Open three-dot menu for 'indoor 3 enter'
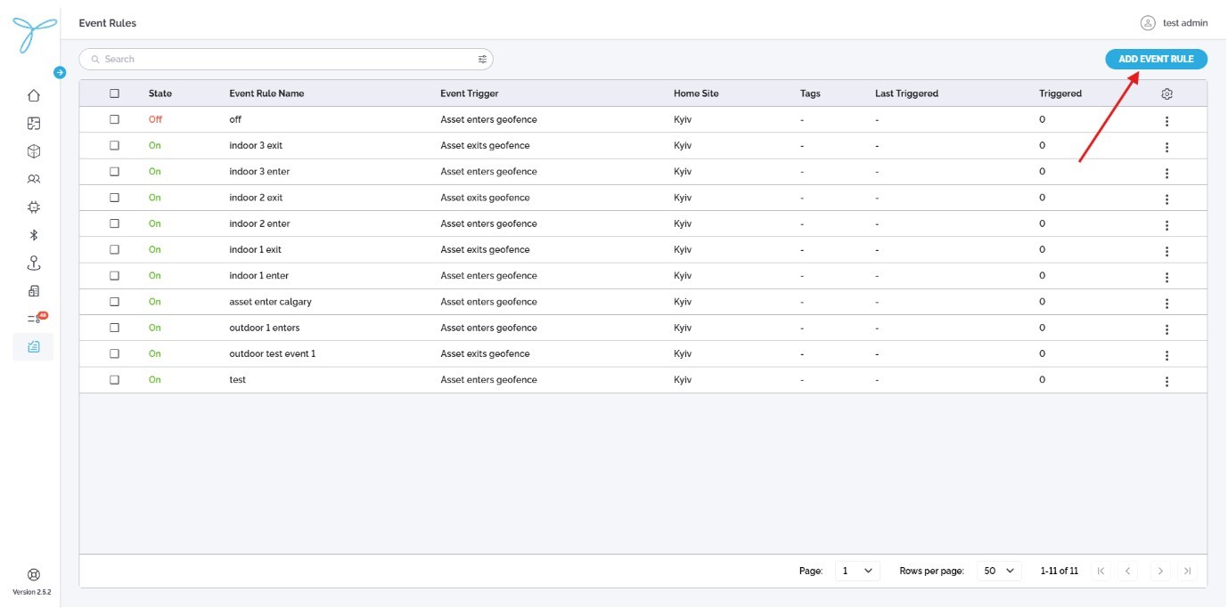Image resolution: width=1228 pixels, height=608 pixels. point(1167,173)
